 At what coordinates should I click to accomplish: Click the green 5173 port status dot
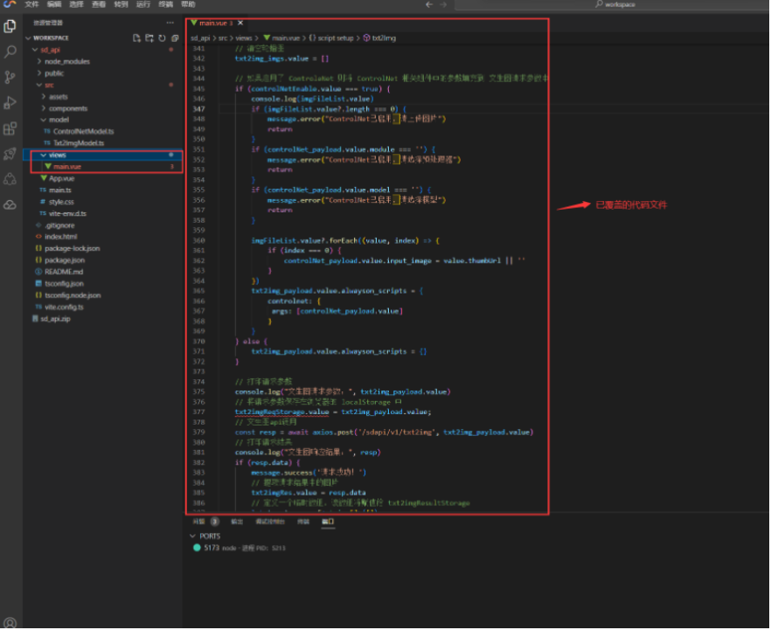tap(197, 549)
